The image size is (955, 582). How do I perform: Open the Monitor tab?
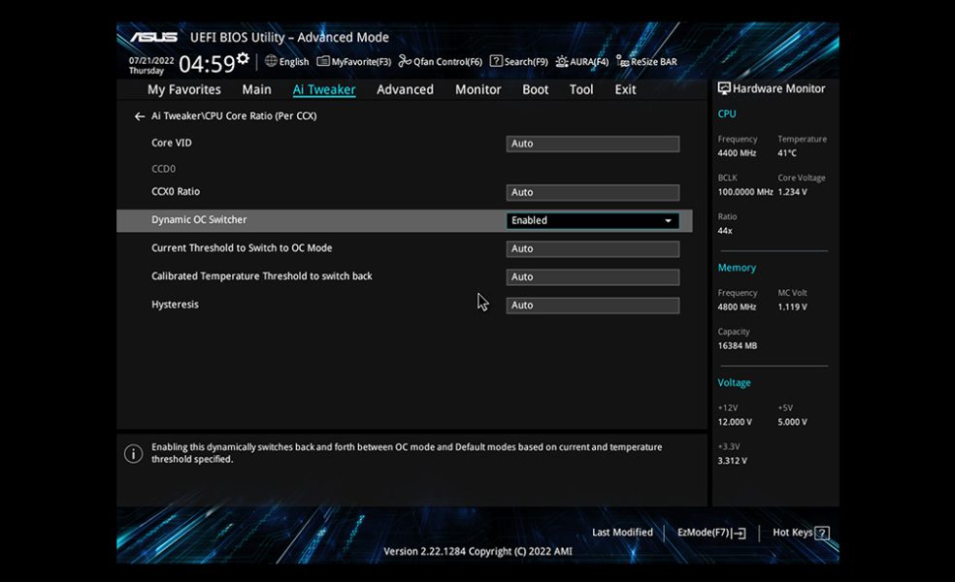click(478, 89)
